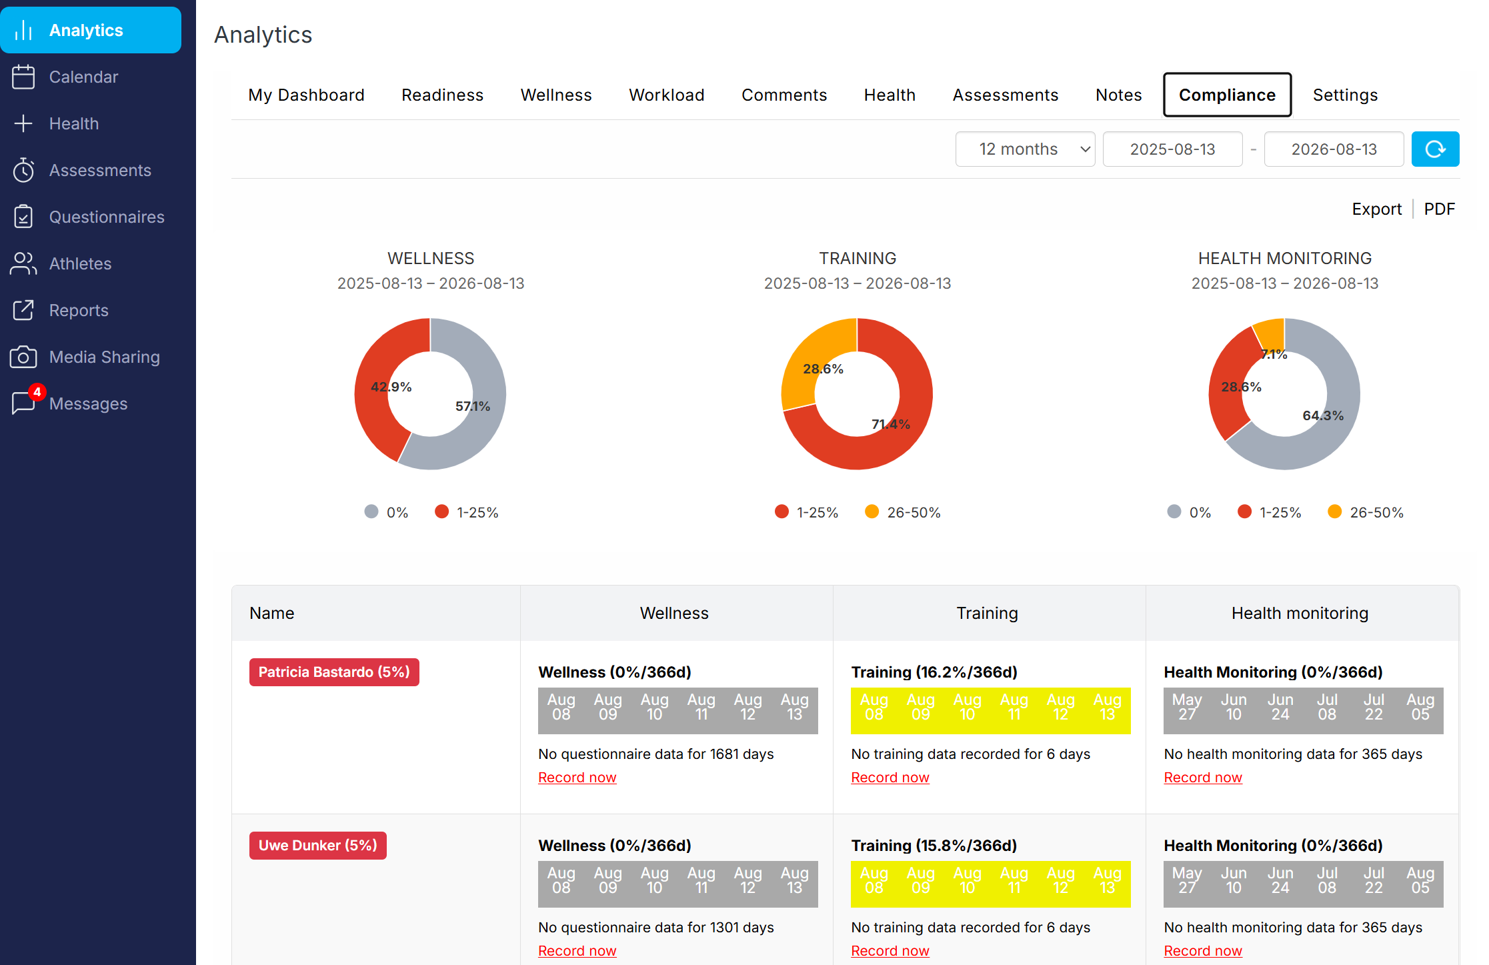
Task: Click the Health plus icon in sidebar
Action: (23, 123)
